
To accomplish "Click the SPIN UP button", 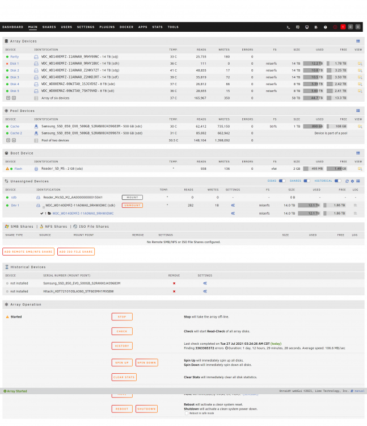I will point(122,363).
